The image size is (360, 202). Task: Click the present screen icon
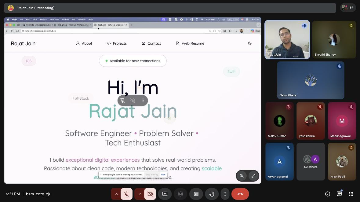tap(165, 194)
